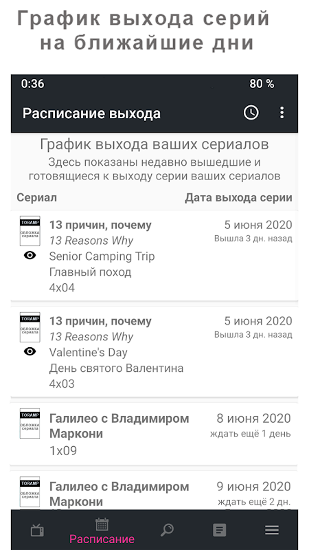Tap the "Расписание выхода" header title
309x550 pixels.
pyautogui.click(x=91, y=113)
